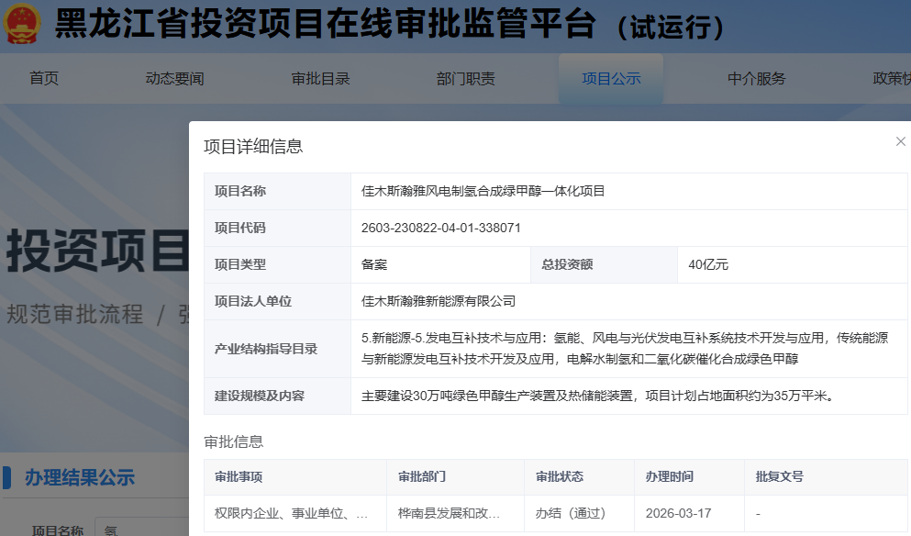Open the 中介服务 navigation menu
Viewport: 911px width, 536px height.
(758, 79)
